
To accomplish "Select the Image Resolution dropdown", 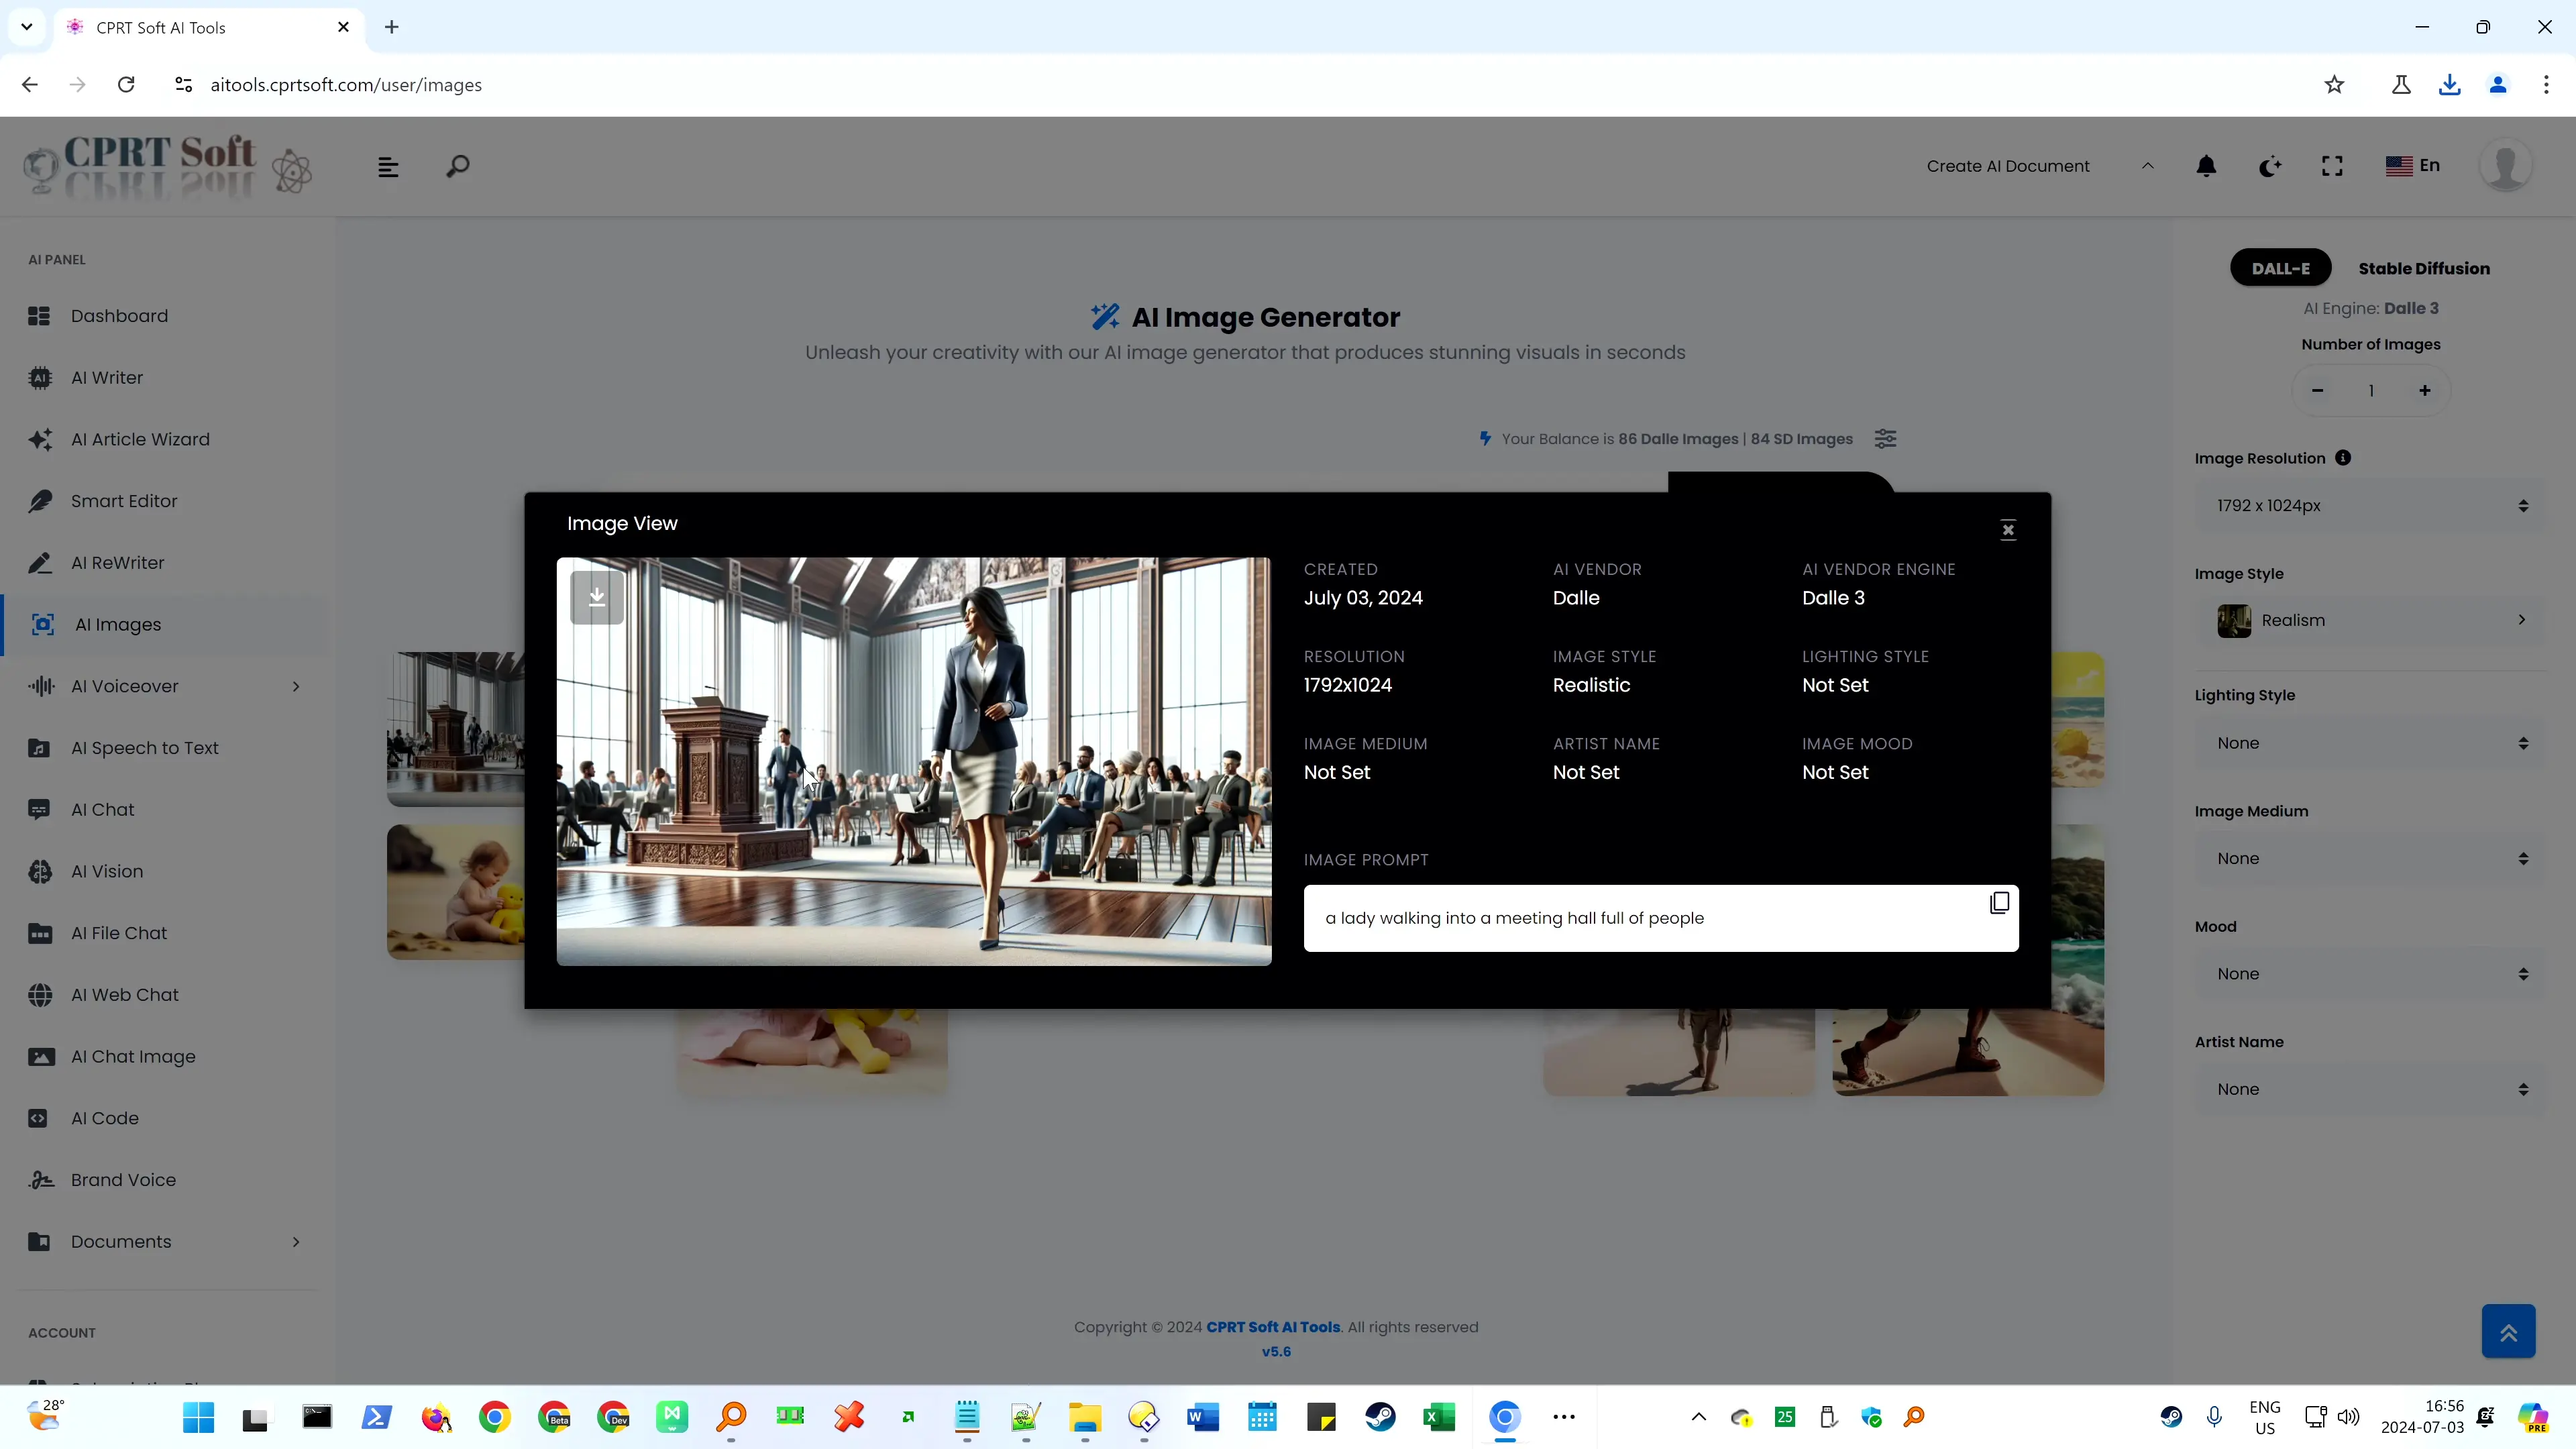I will (x=2371, y=504).
